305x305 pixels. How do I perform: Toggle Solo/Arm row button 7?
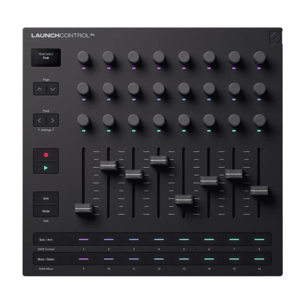pyautogui.click(x=234, y=240)
